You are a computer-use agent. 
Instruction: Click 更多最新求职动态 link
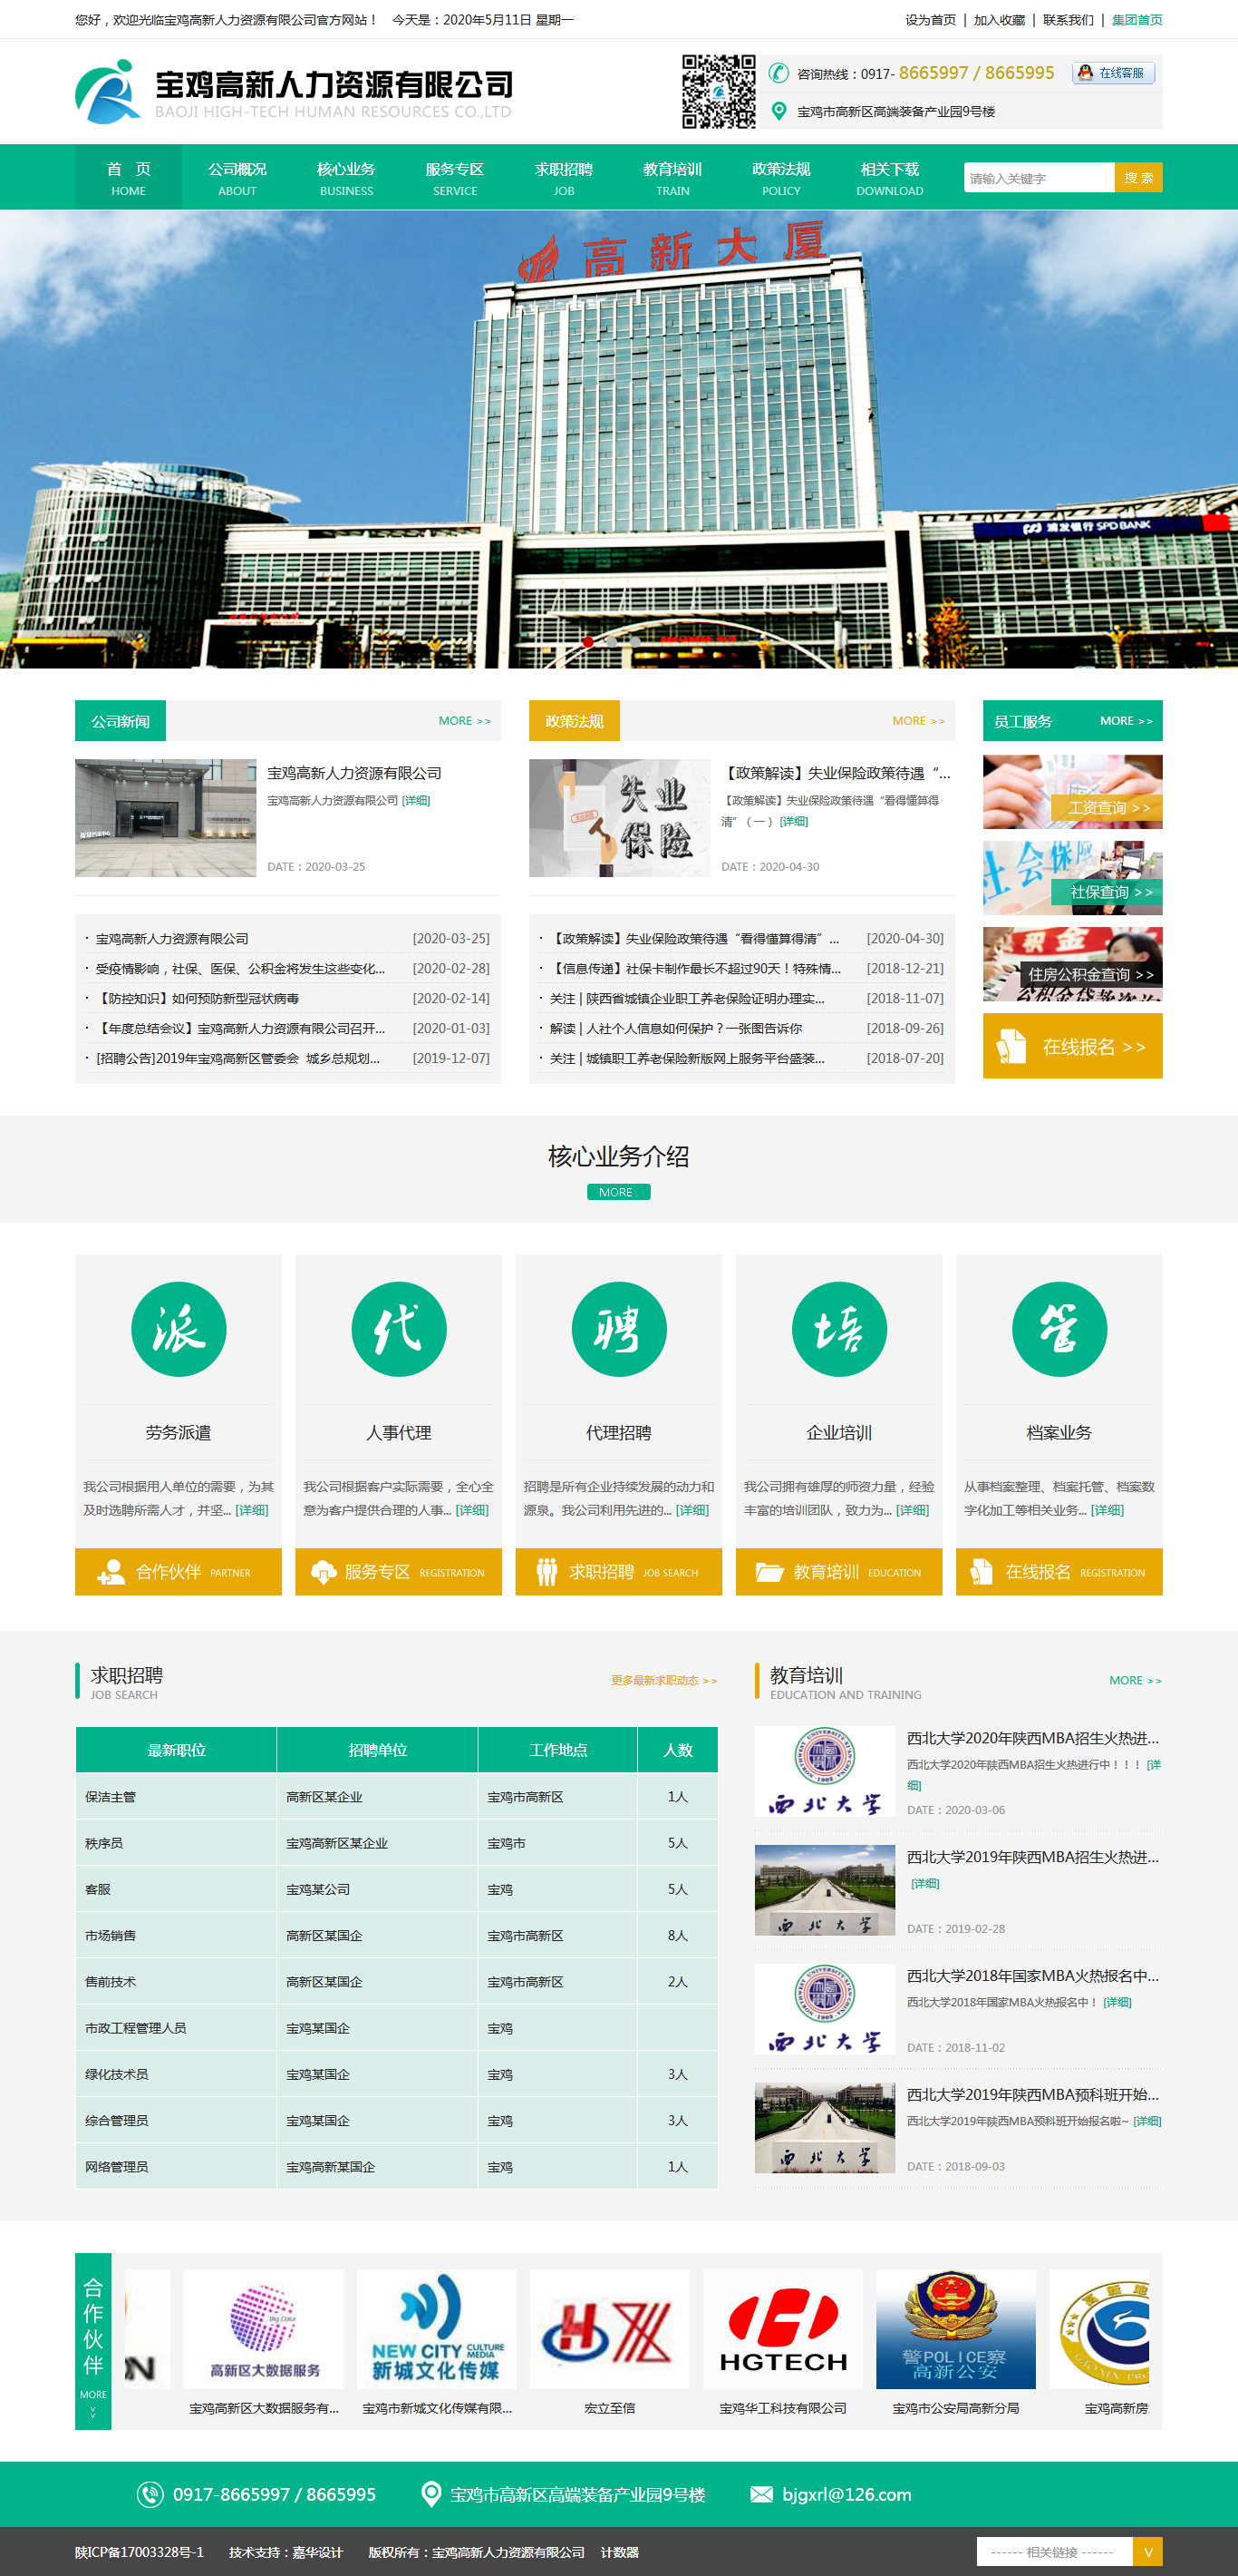(664, 1680)
